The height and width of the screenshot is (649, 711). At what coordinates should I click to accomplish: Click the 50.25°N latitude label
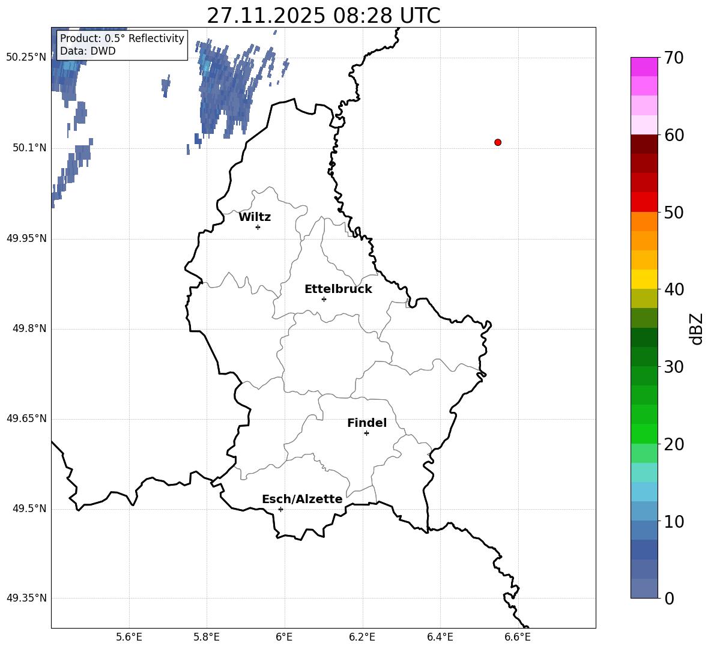(x=26, y=57)
